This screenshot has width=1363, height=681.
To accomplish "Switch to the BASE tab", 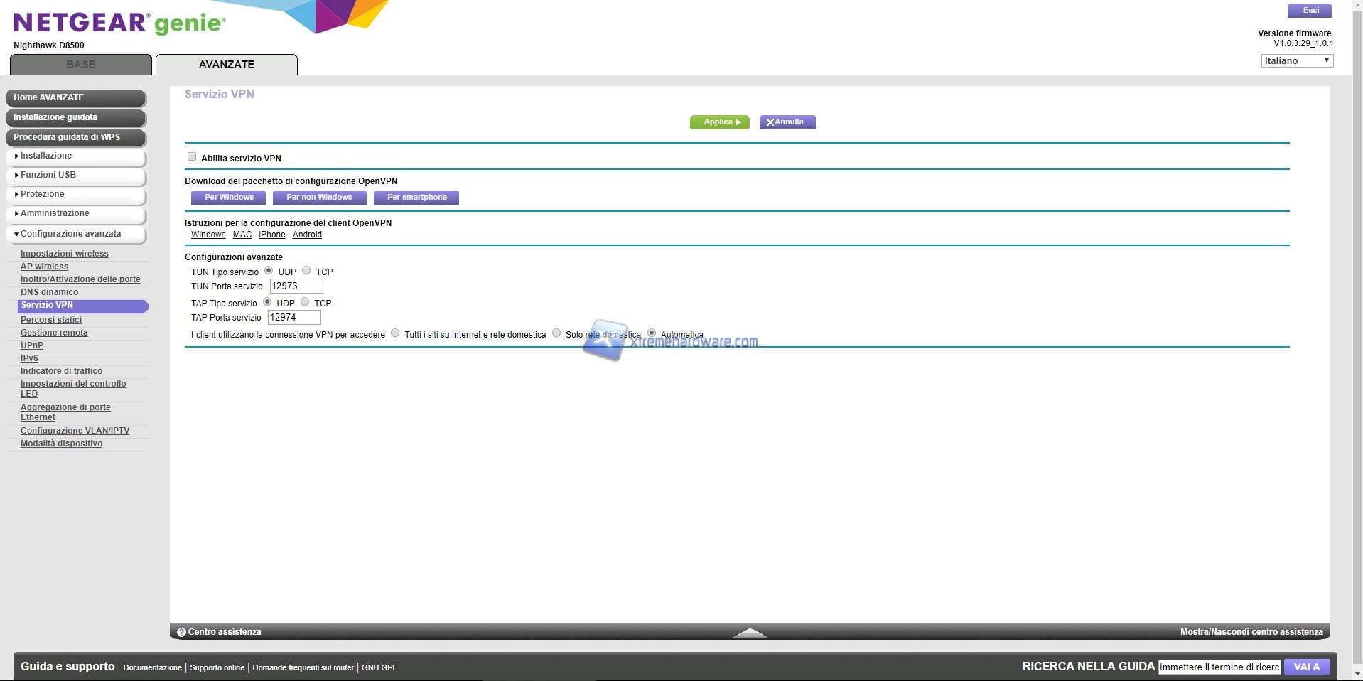I will click(81, 65).
